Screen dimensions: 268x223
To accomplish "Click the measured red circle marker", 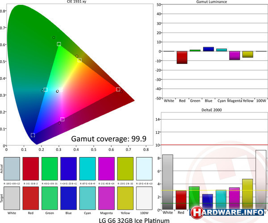I will (121, 92).
